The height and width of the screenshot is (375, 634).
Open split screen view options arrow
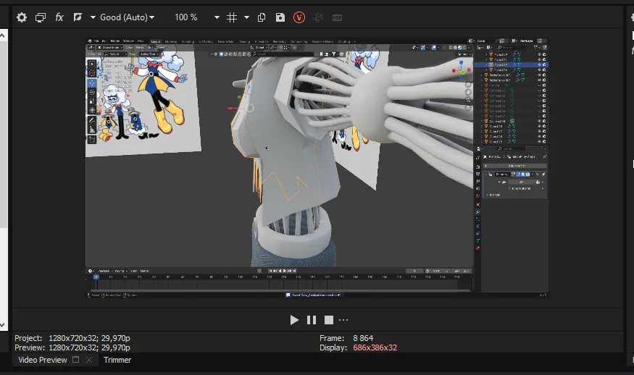pos(93,17)
